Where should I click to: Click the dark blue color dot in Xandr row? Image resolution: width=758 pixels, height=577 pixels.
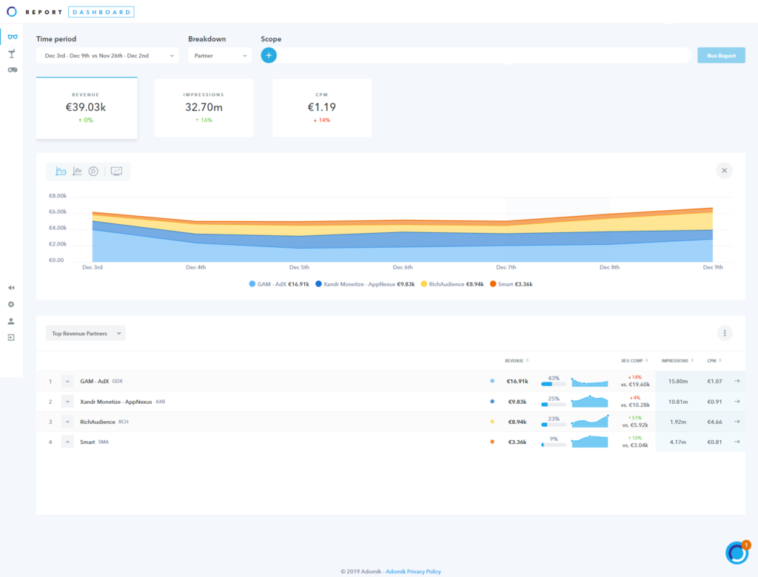click(x=492, y=401)
